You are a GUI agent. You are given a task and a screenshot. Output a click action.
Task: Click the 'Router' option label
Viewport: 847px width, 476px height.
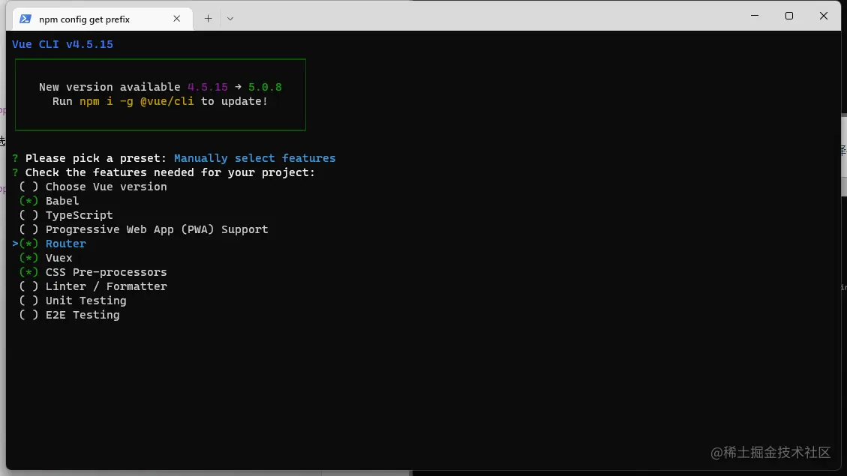(x=66, y=244)
